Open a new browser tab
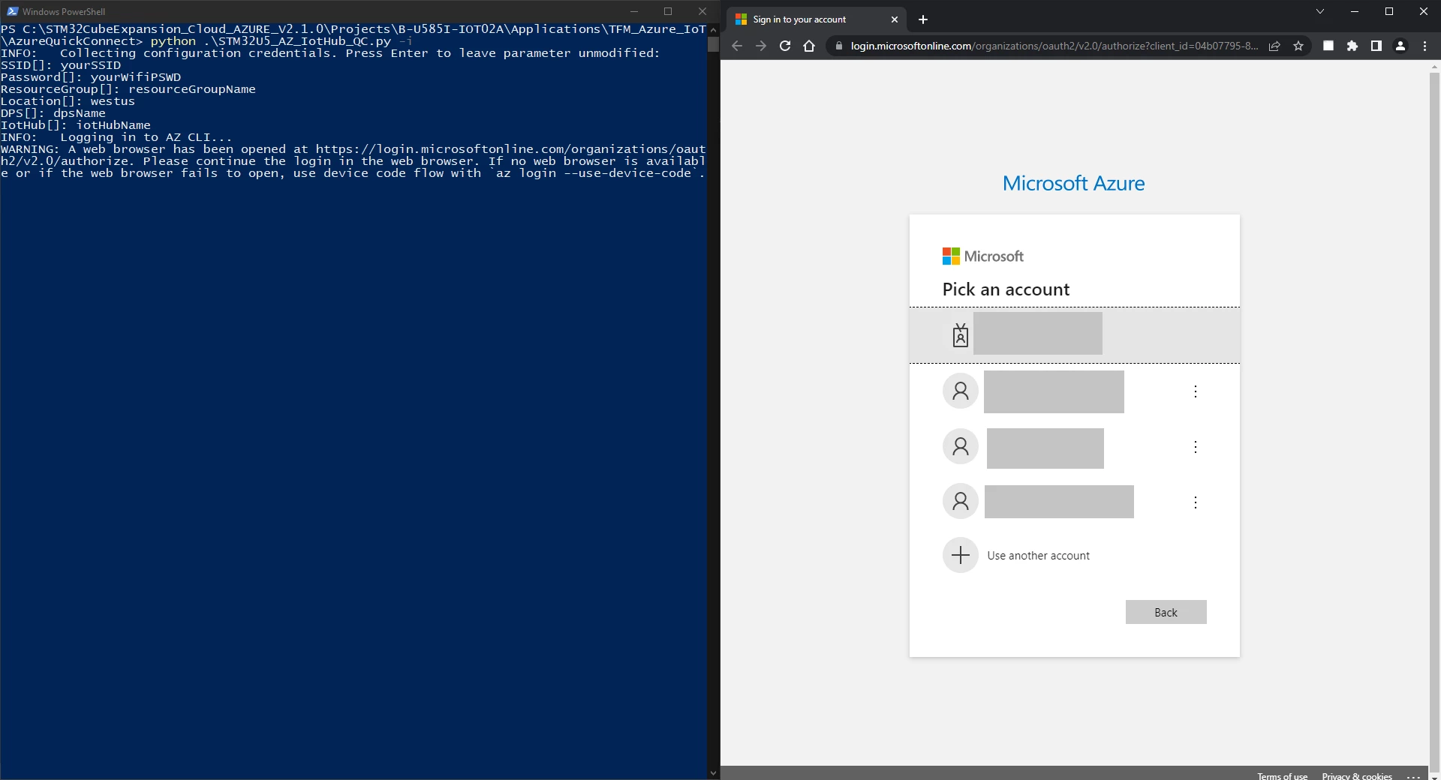Image resolution: width=1441 pixels, height=780 pixels. tap(923, 19)
